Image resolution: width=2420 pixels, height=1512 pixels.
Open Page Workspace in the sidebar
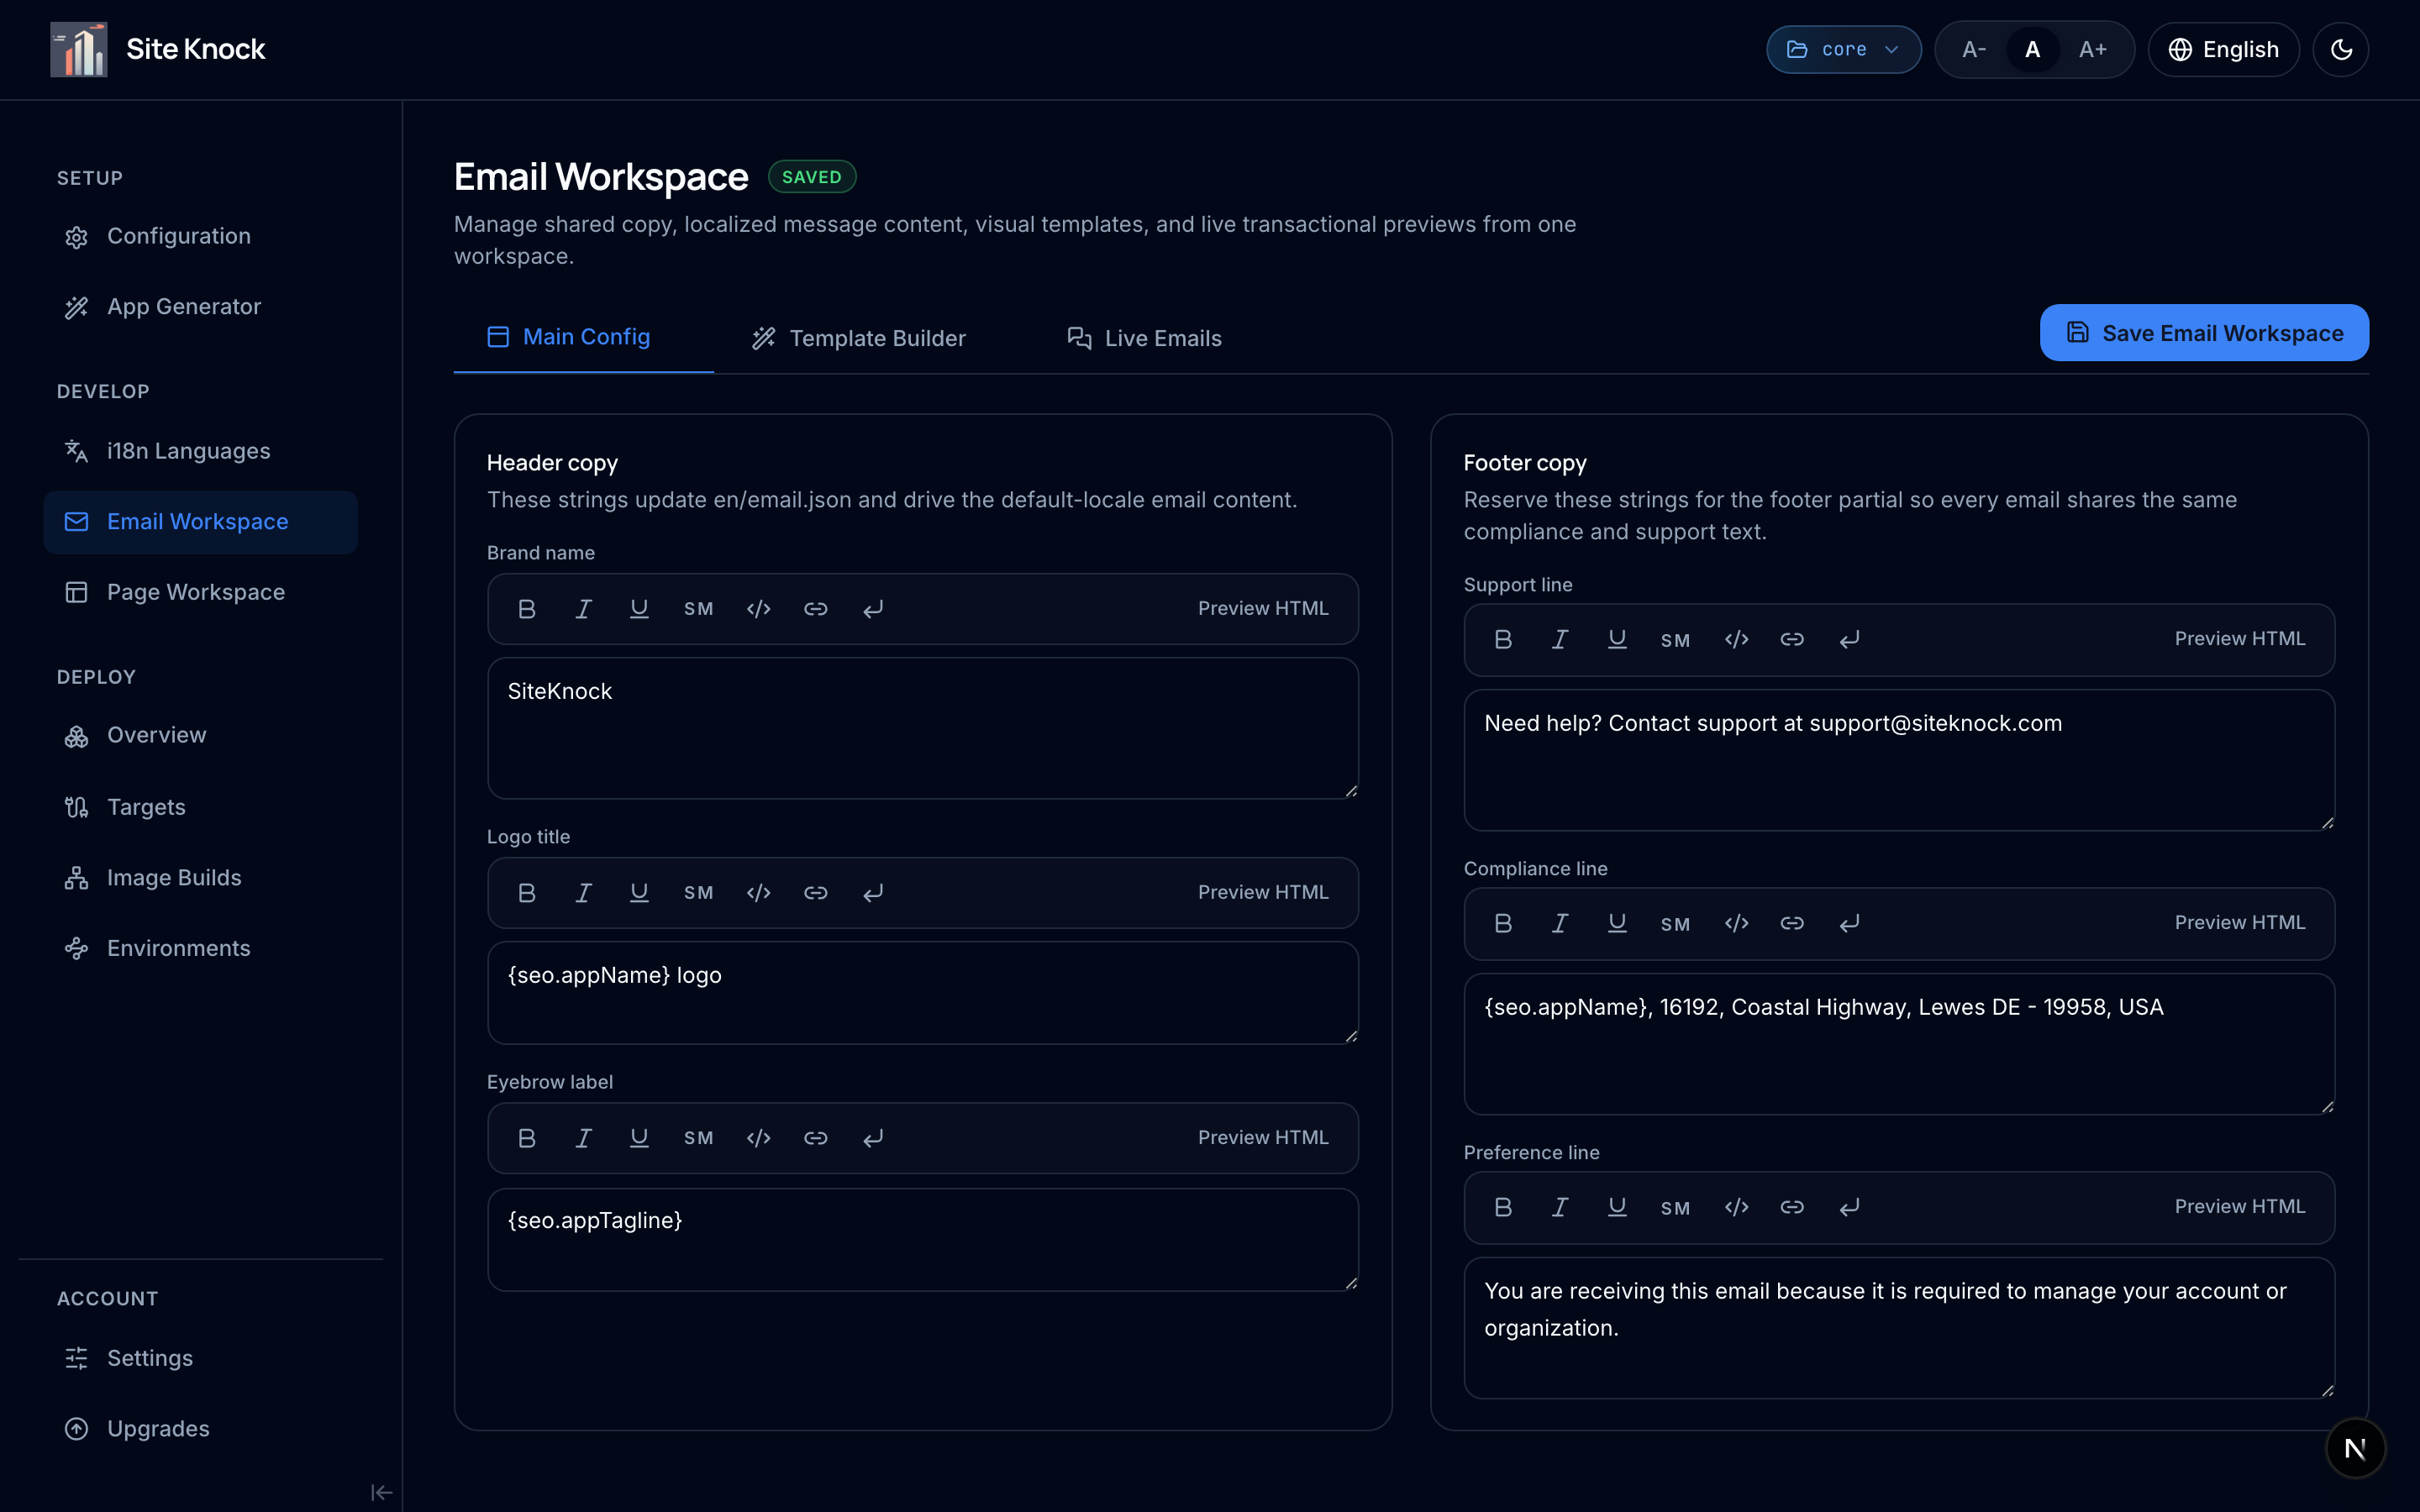[x=200, y=592]
